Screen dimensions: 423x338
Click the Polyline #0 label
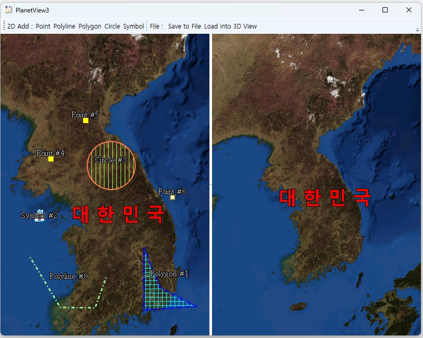point(69,276)
